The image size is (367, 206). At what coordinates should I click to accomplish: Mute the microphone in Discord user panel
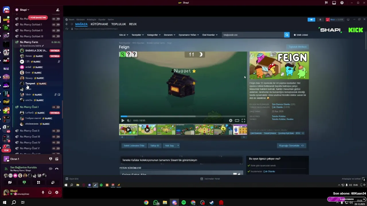point(43,193)
